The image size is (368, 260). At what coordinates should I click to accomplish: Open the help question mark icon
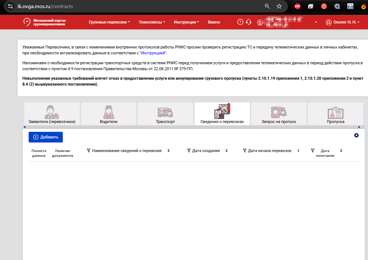coord(240,22)
